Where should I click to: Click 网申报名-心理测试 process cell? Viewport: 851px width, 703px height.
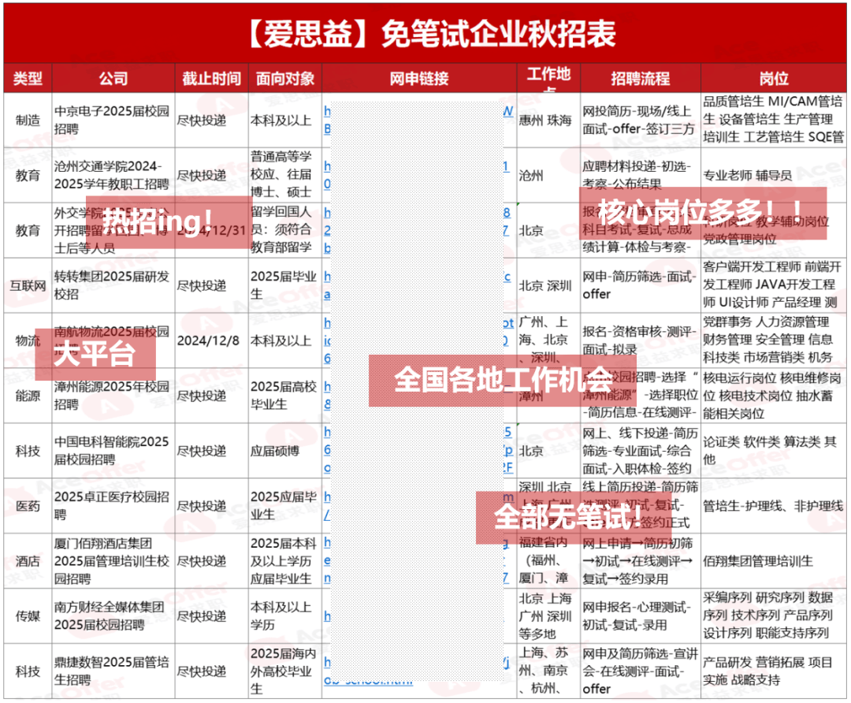tap(641, 616)
